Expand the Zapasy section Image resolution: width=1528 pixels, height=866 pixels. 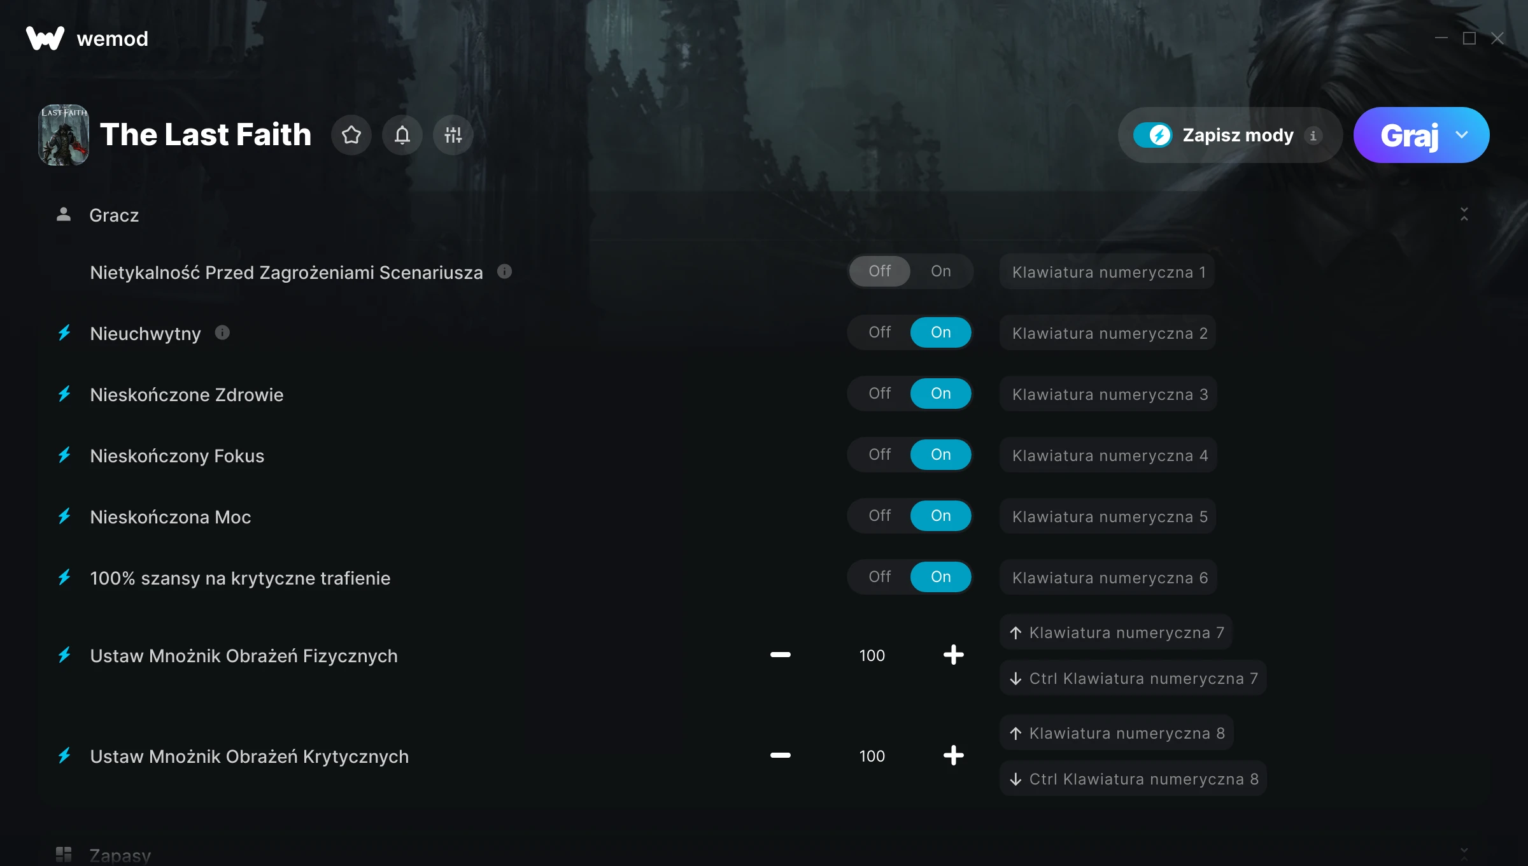pos(1464,853)
